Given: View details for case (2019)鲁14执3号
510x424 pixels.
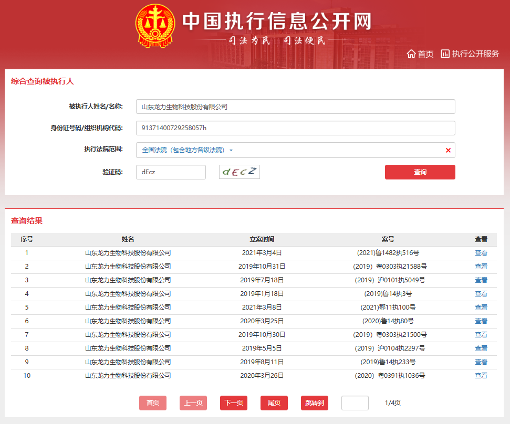Looking at the screenshot, I should 481,294.
